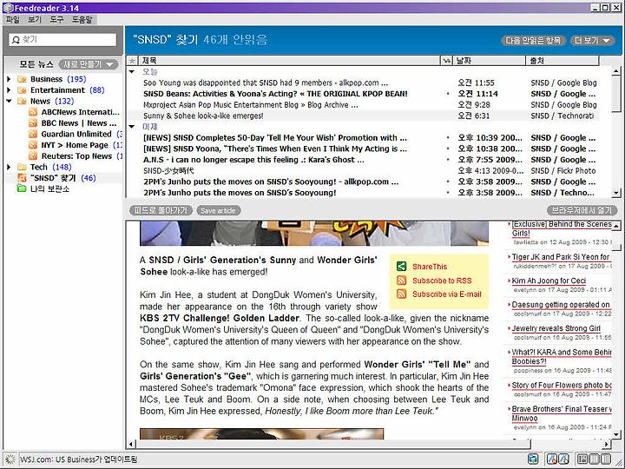The width and height of the screenshot is (625, 469).
Task: Click the BBC News feed icon
Action: 33,123
